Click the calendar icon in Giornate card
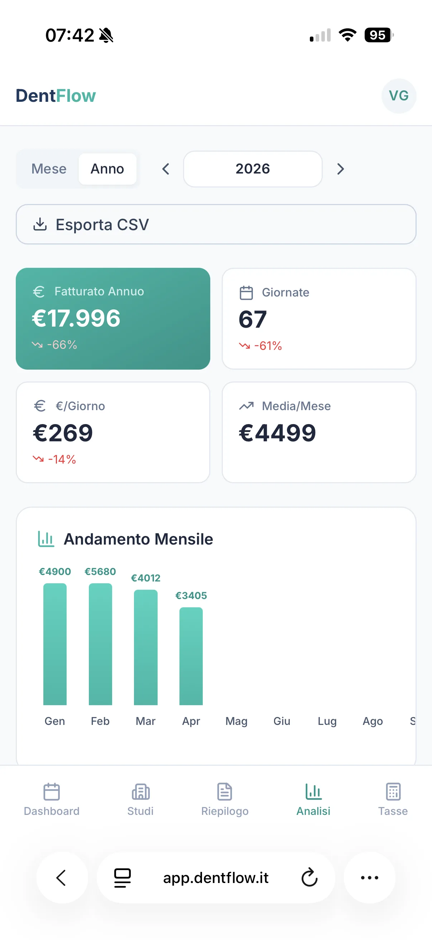 pyautogui.click(x=246, y=293)
